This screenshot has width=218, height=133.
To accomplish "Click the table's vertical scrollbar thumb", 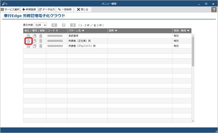I will point(193,51).
